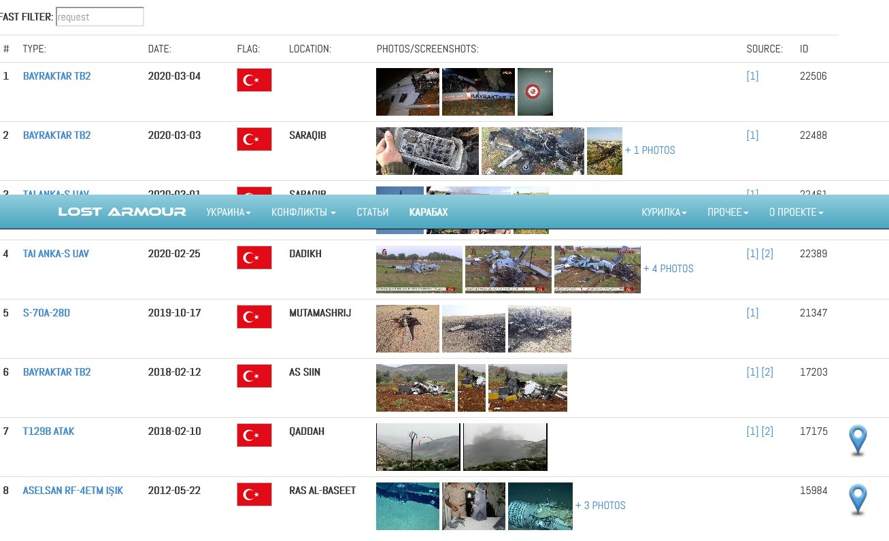This screenshot has height=541, width=889.
Task: Expand the О проекте dropdown
Action: pos(796,212)
